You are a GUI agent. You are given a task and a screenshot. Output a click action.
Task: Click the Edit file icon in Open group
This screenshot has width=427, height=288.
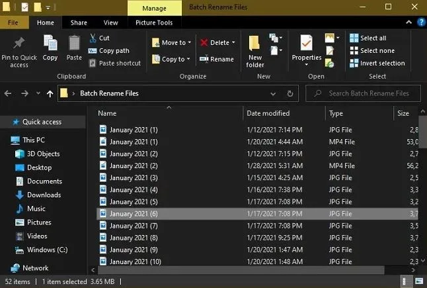[x=330, y=51]
